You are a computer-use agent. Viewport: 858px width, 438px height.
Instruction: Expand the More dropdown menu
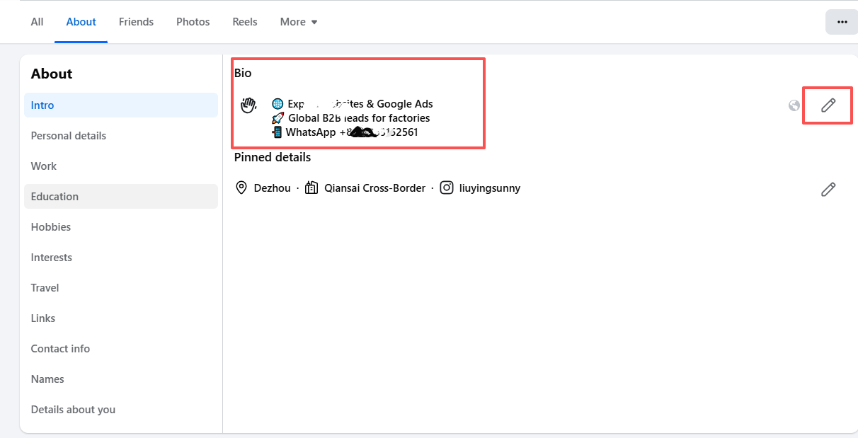[299, 22]
